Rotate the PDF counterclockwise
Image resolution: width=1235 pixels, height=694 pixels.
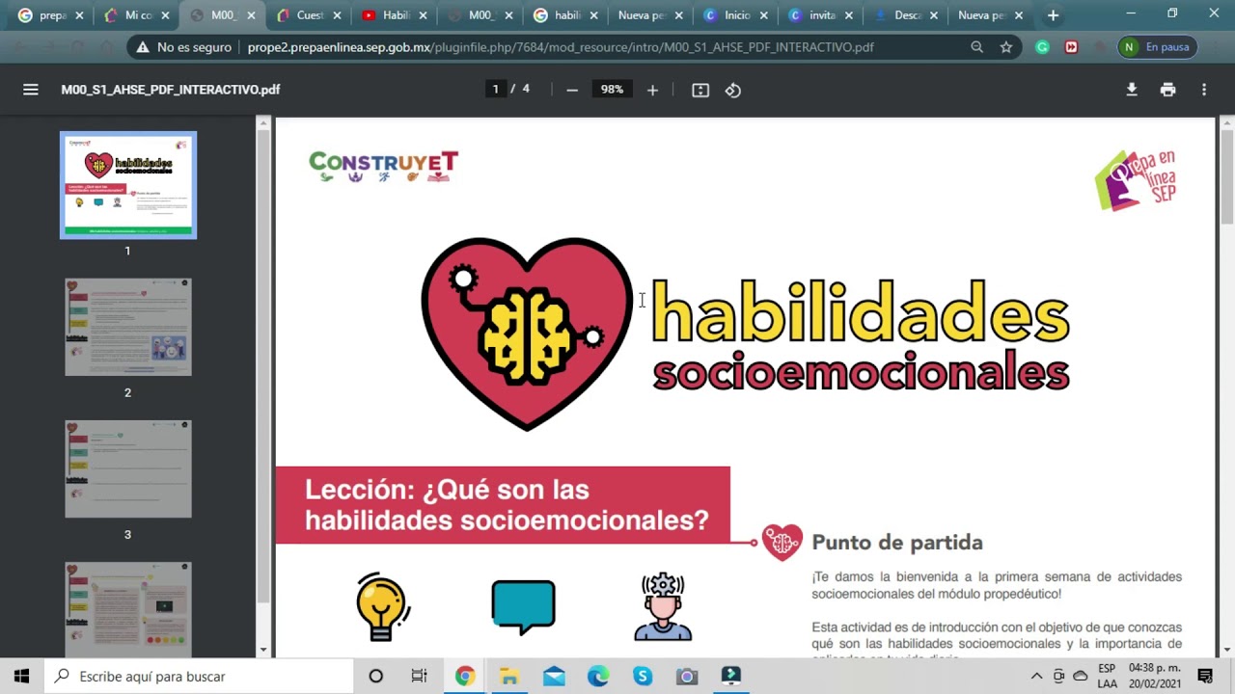pos(733,90)
